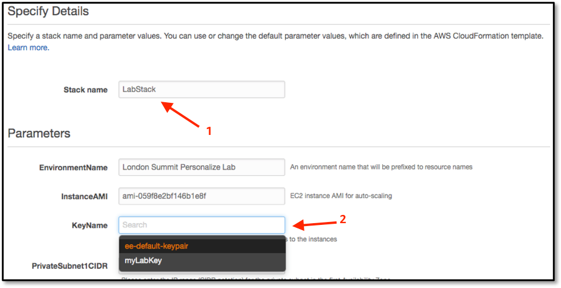Click the Stack name label

click(x=85, y=90)
